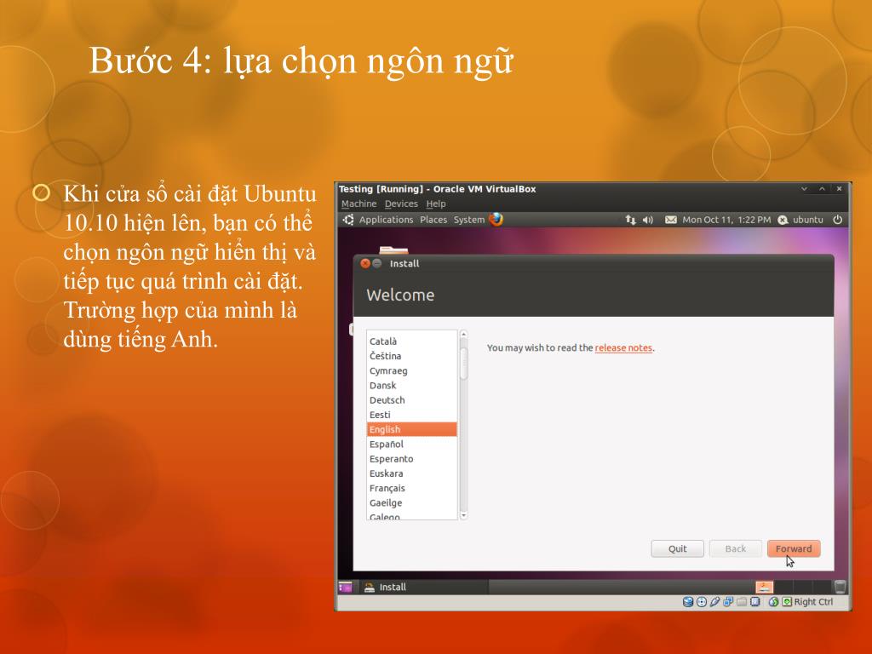Select Esperanto in the language list
The width and height of the screenshot is (872, 654).
coord(411,459)
